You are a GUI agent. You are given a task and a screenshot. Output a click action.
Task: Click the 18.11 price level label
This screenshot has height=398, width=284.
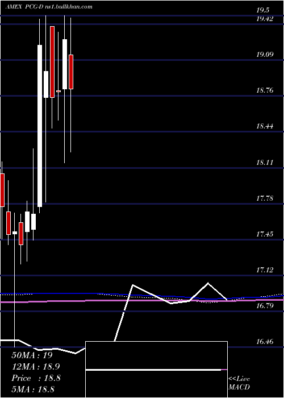tap(265, 162)
